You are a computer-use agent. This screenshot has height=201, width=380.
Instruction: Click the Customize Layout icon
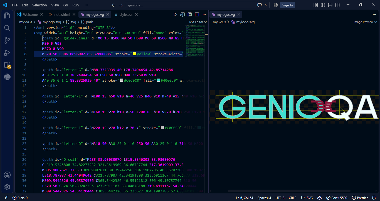coord(316,5)
